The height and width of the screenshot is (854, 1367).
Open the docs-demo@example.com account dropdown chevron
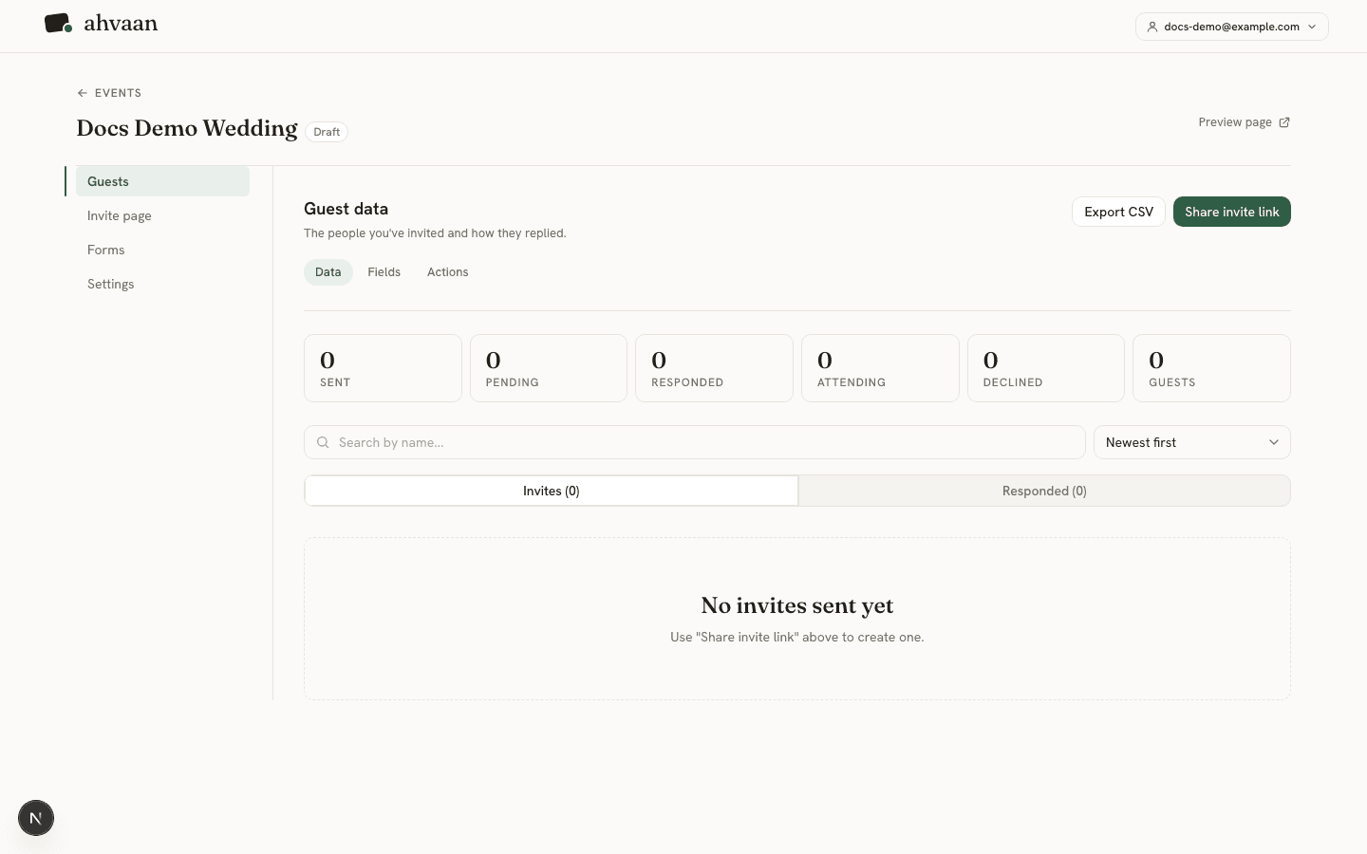tap(1312, 27)
